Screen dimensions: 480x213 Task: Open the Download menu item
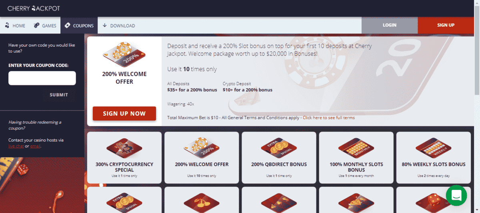[x=119, y=26]
